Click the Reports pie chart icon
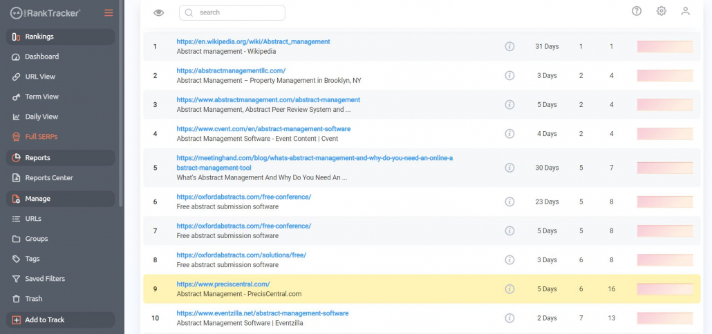712x334 pixels. click(17, 158)
